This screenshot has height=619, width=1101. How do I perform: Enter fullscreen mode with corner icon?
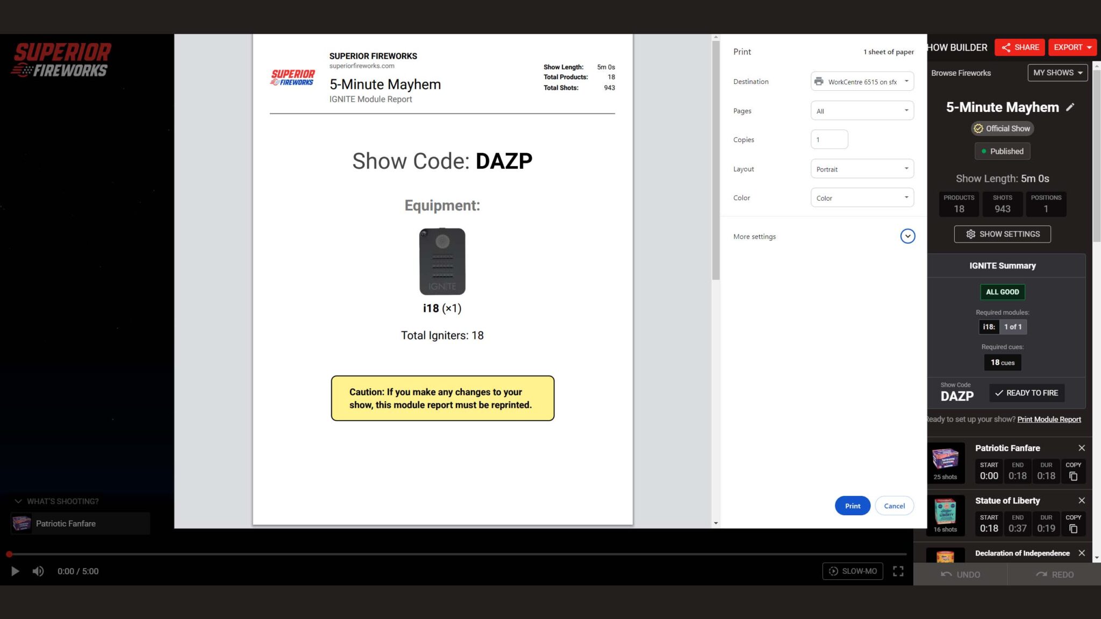click(898, 571)
